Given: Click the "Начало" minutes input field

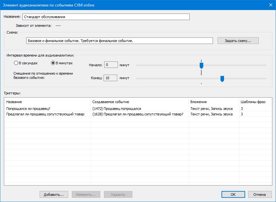Looking at the screenshot, I should (110, 65).
